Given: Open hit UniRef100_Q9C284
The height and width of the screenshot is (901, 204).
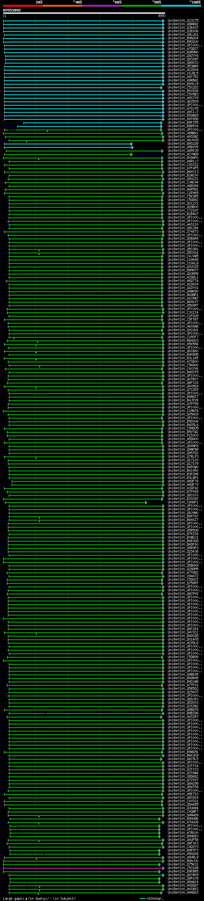Looking at the screenshot, I should (x=183, y=228).
